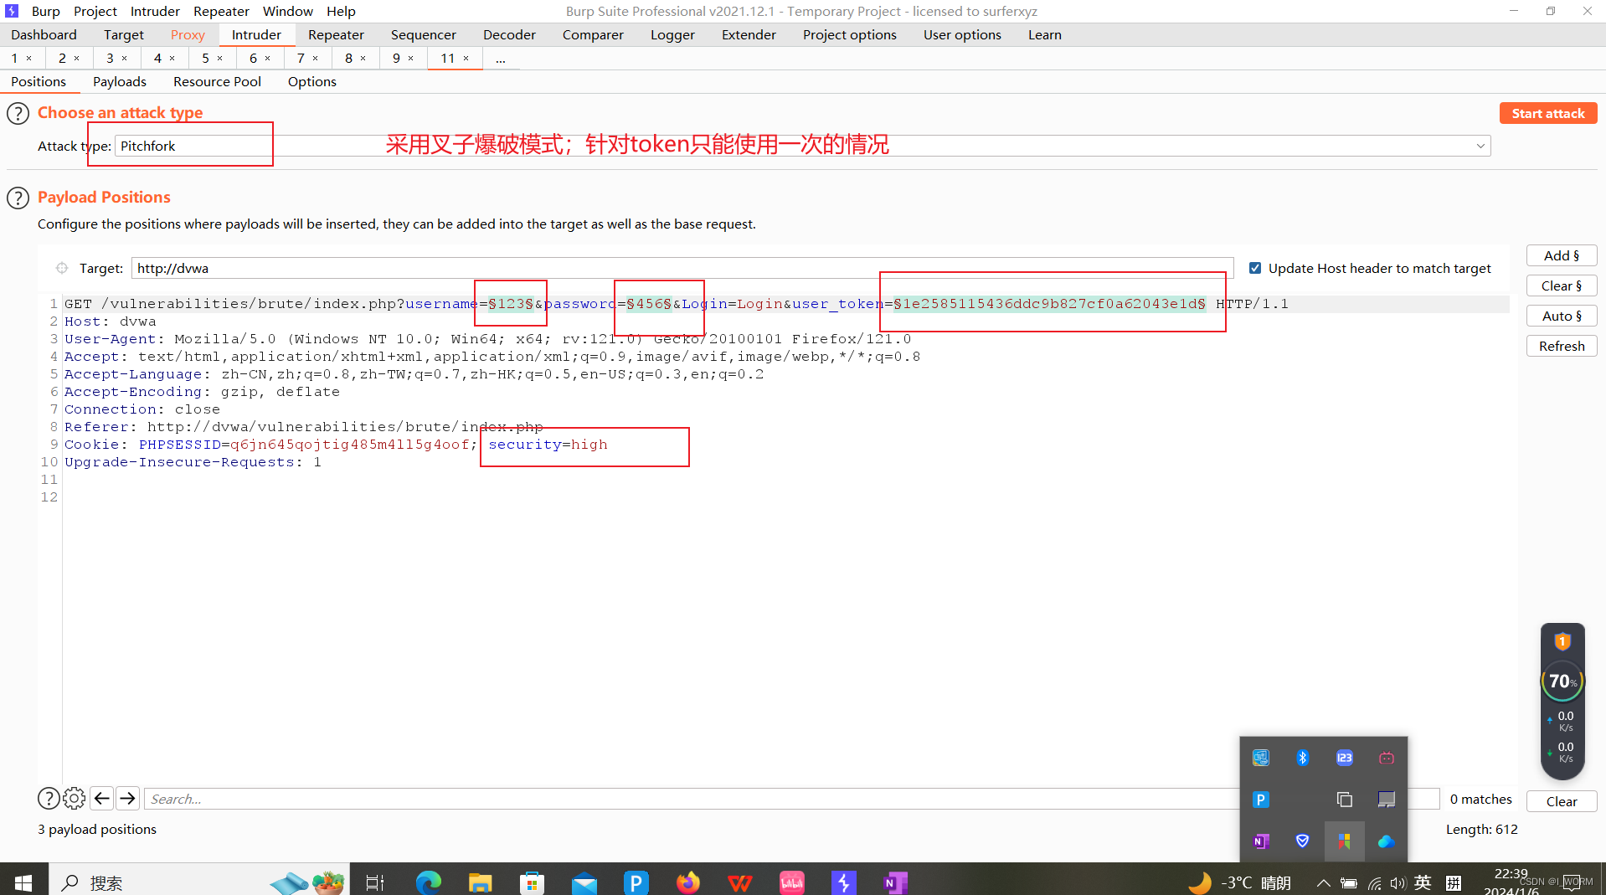Switch to the Repeater tab
Screen dimensions: 1606x895
click(336, 34)
